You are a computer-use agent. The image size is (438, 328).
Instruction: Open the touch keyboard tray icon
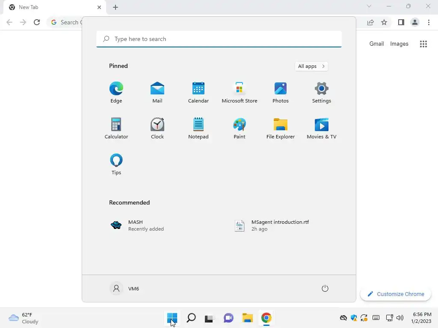click(x=376, y=318)
